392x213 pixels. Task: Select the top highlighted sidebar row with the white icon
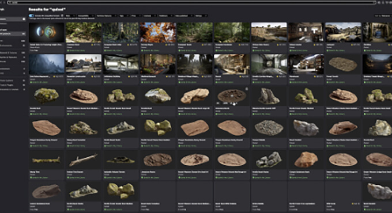coord(13,19)
